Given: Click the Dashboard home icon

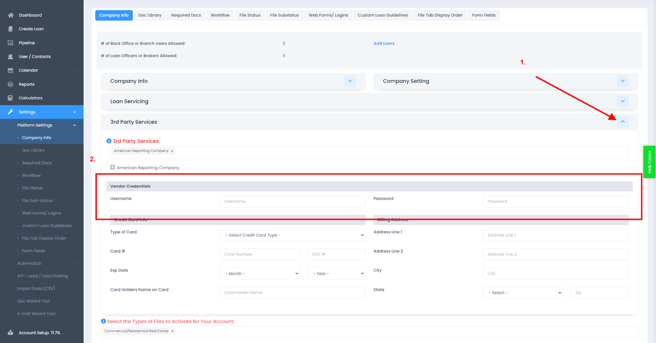Looking at the screenshot, I should 11,15.
